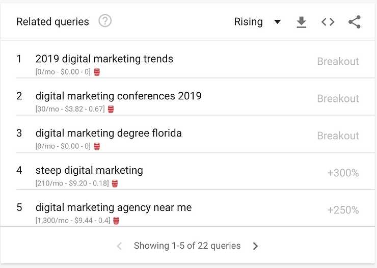This screenshot has width=377, height=268.
Task: Open query digital marketing agency near me
Action: click(114, 207)
